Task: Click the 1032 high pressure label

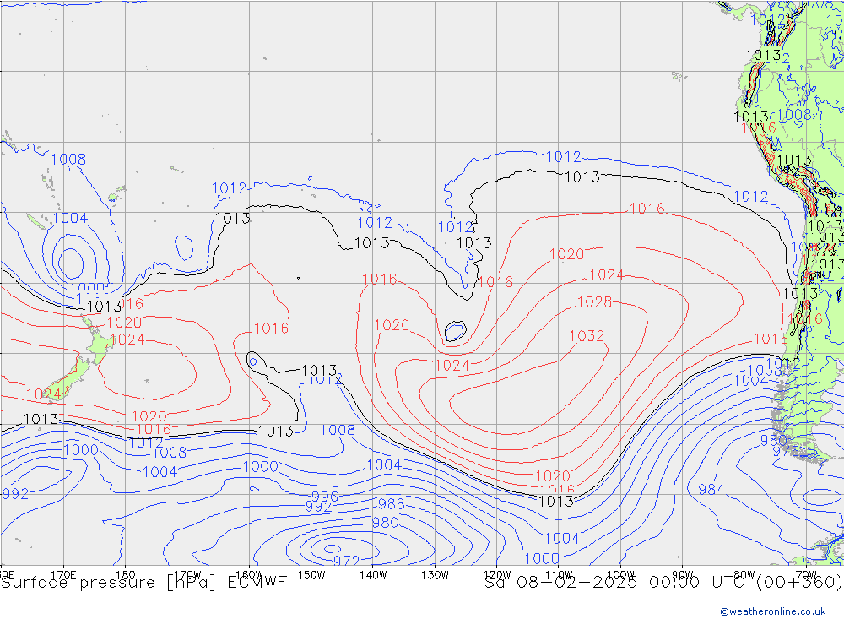Action: point(587,336)
